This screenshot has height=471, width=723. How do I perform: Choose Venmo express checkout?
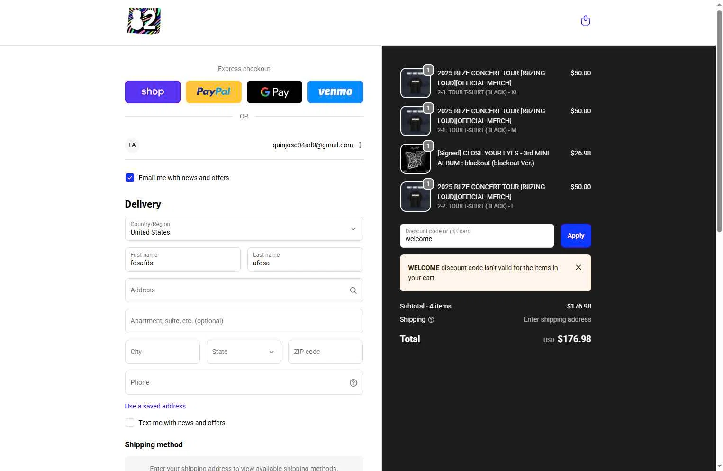pos(335,92)
